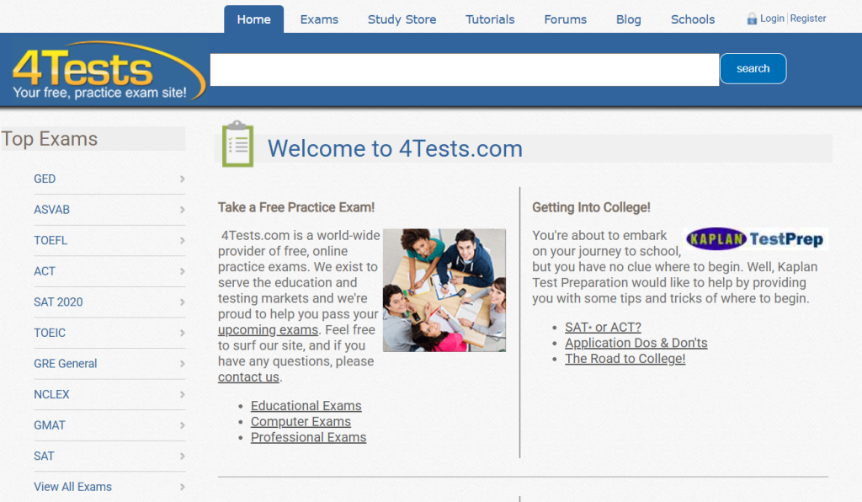
Task: Open the Exams menu item
Action: click(x=319, y=19)
